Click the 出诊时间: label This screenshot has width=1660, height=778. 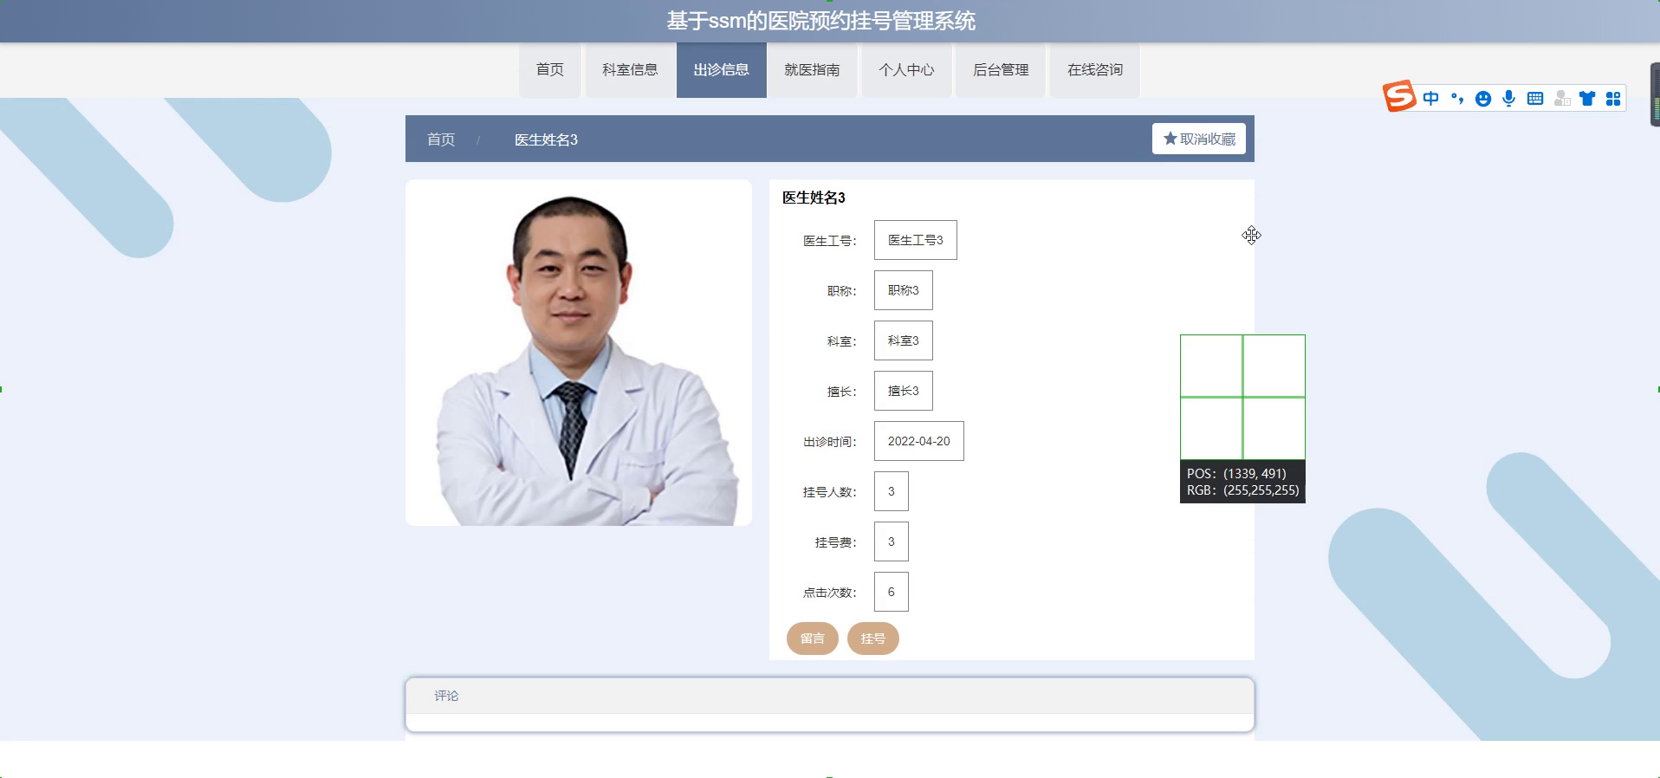tap(830, 442)
